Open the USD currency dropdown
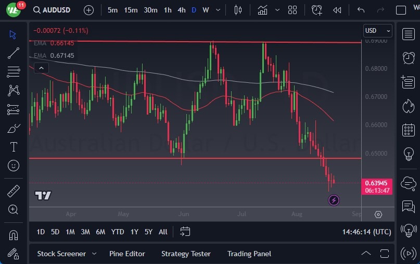 pos(377,31)
